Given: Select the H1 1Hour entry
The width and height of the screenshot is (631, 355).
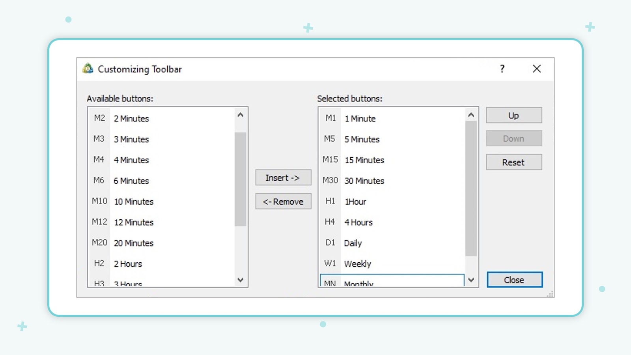Looking at the screenshot, I should (392, 202).
